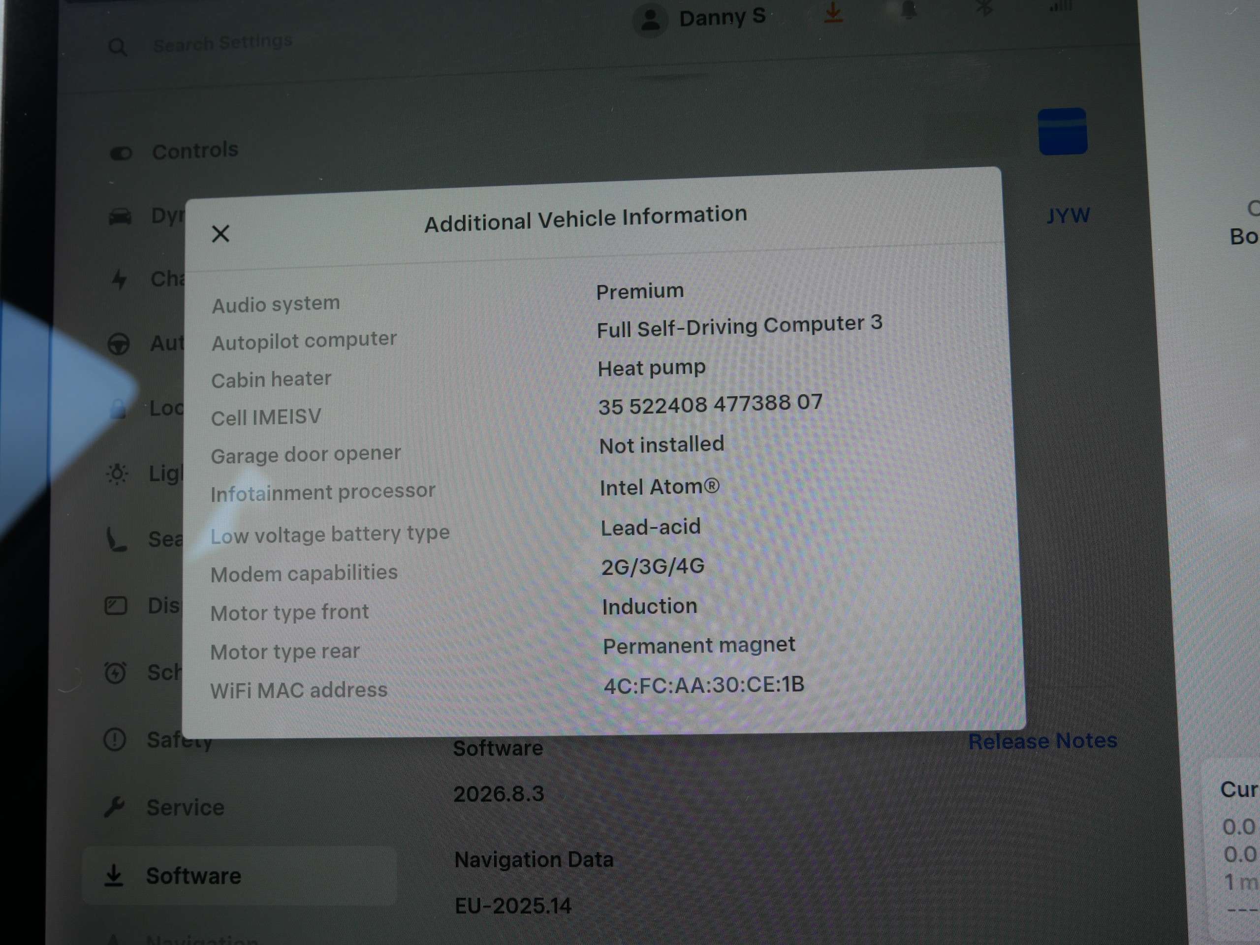
Task: Click the Locks padlock icon
Action: pyautogui.click(x=118, y=408)
